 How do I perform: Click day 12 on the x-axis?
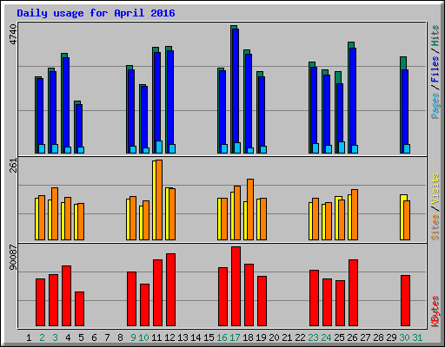click(169, 337)
